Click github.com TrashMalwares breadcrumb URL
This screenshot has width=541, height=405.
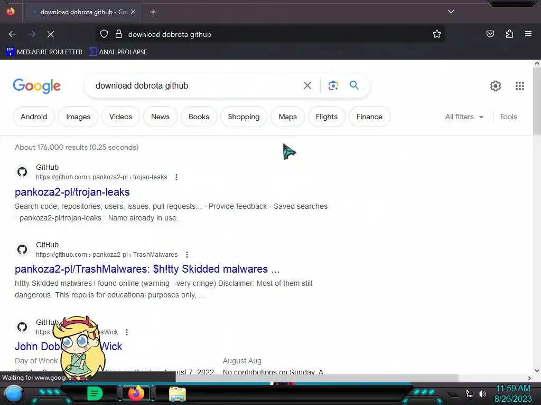pyautogui.click(x=107, y=255)
